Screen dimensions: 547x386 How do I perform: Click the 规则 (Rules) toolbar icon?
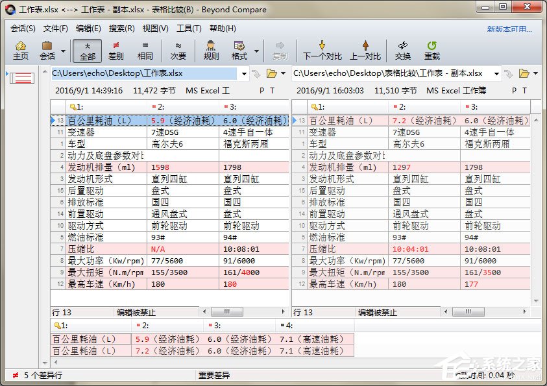pyautogui.click(x=211, y=49)
